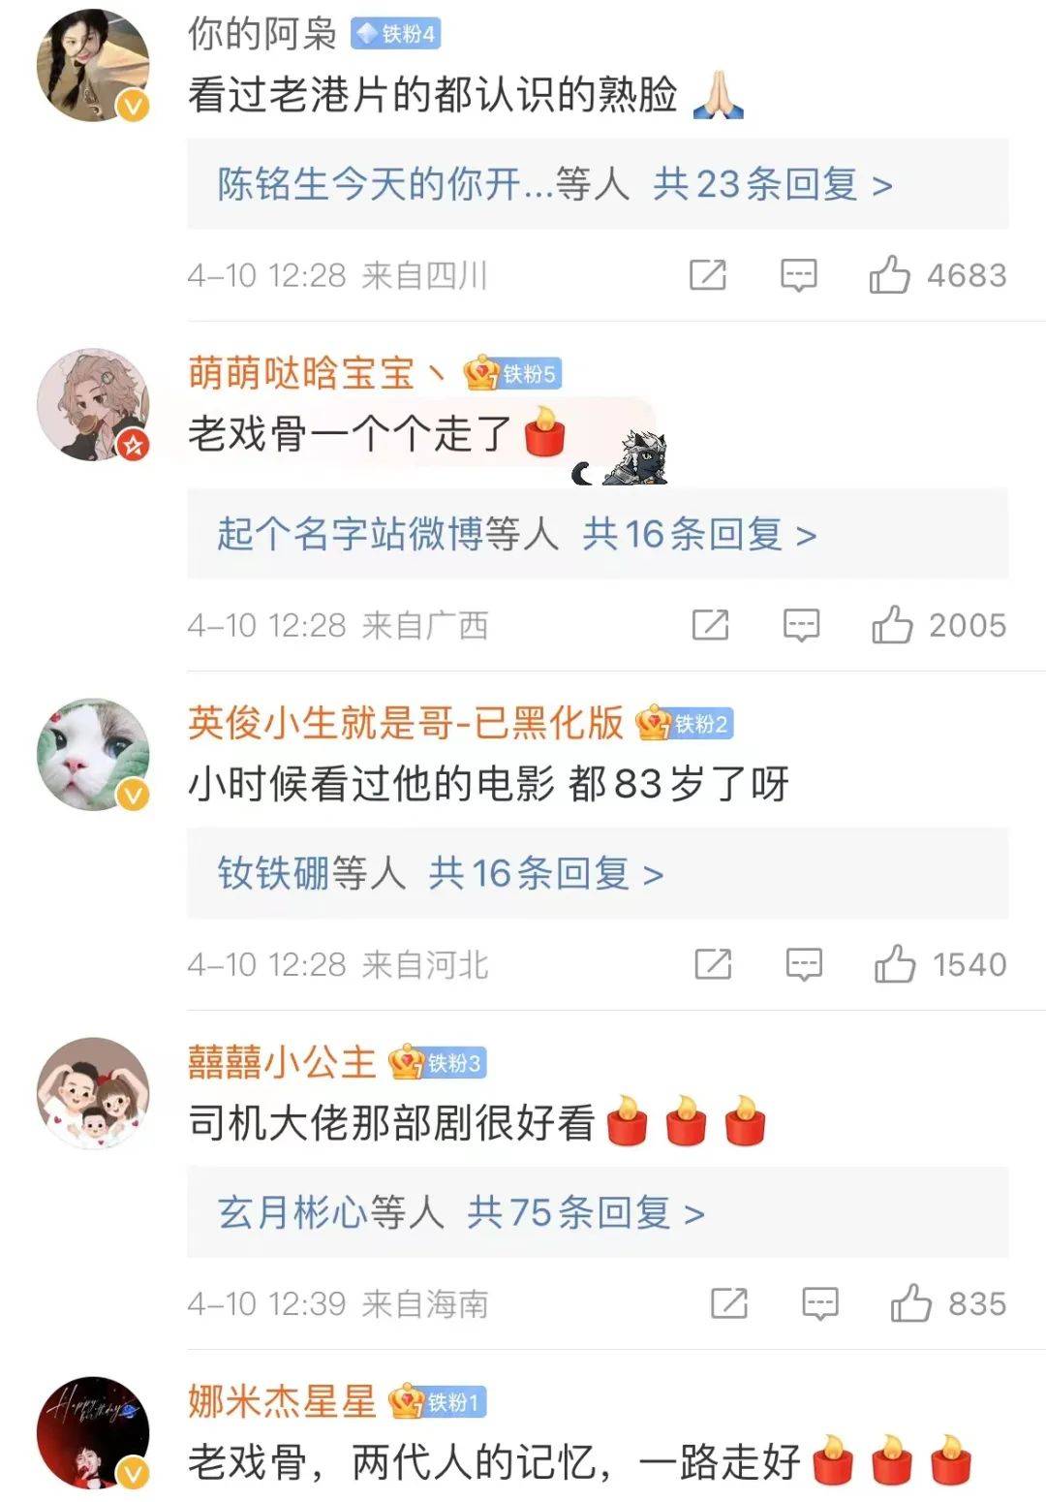Reply to the comment from 四川

[799, 275]
